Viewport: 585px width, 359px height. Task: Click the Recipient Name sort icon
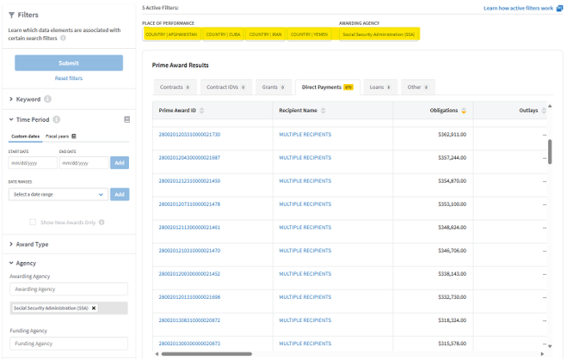coord(323,111)
